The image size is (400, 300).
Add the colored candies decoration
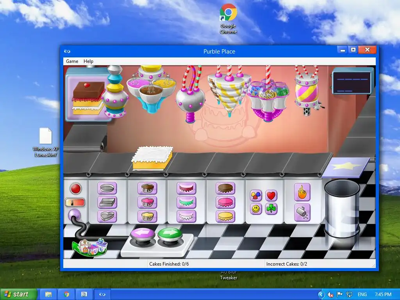pyautogui.click(x=256, y=196)
